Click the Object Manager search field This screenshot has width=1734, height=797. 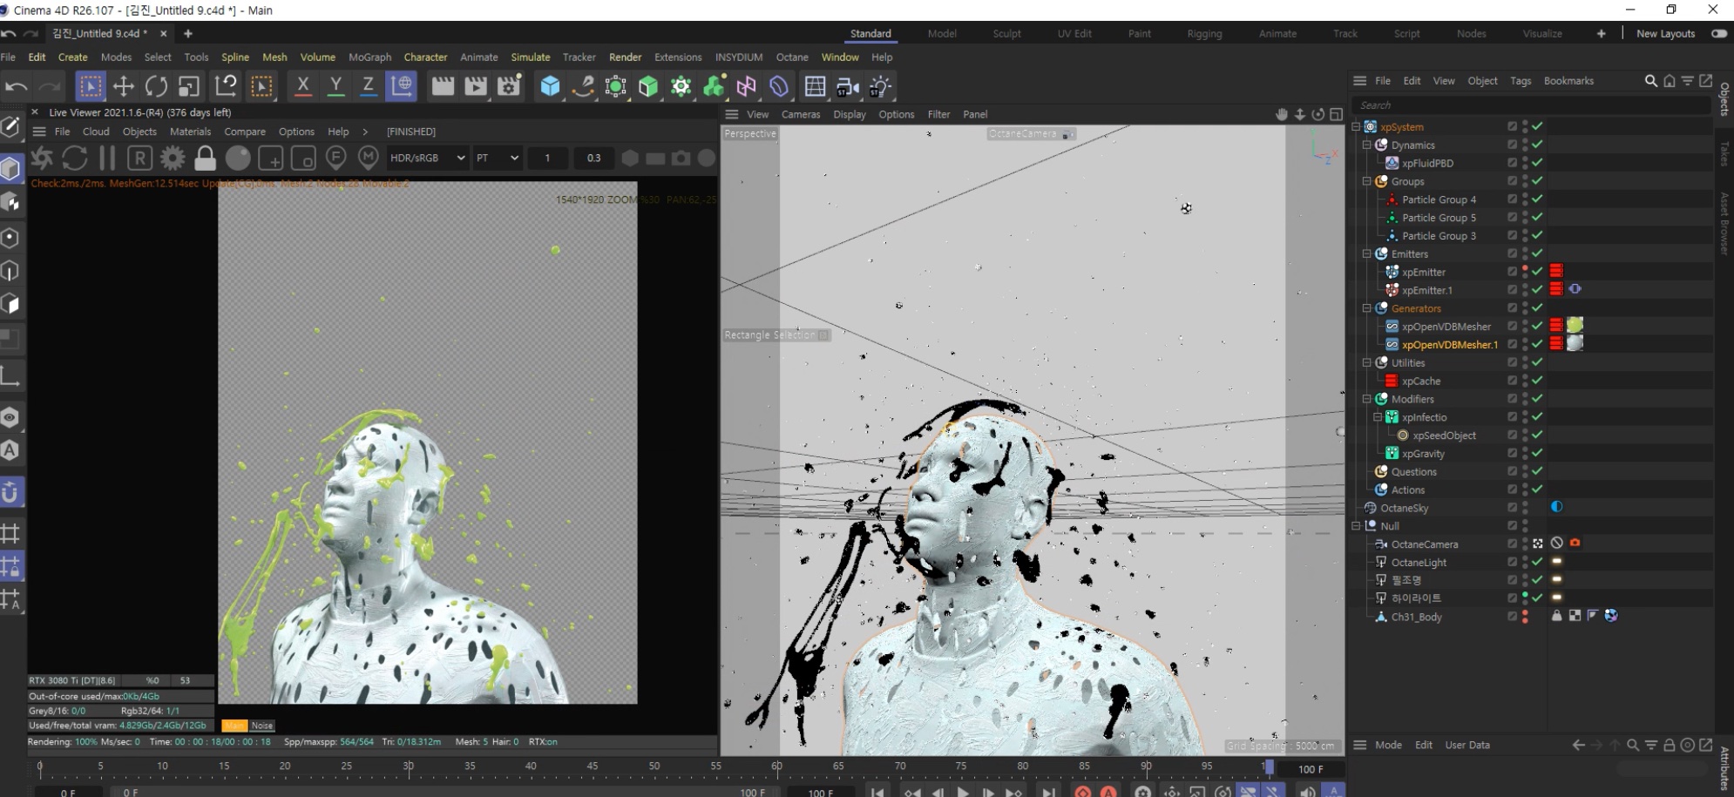(1531, 105)
